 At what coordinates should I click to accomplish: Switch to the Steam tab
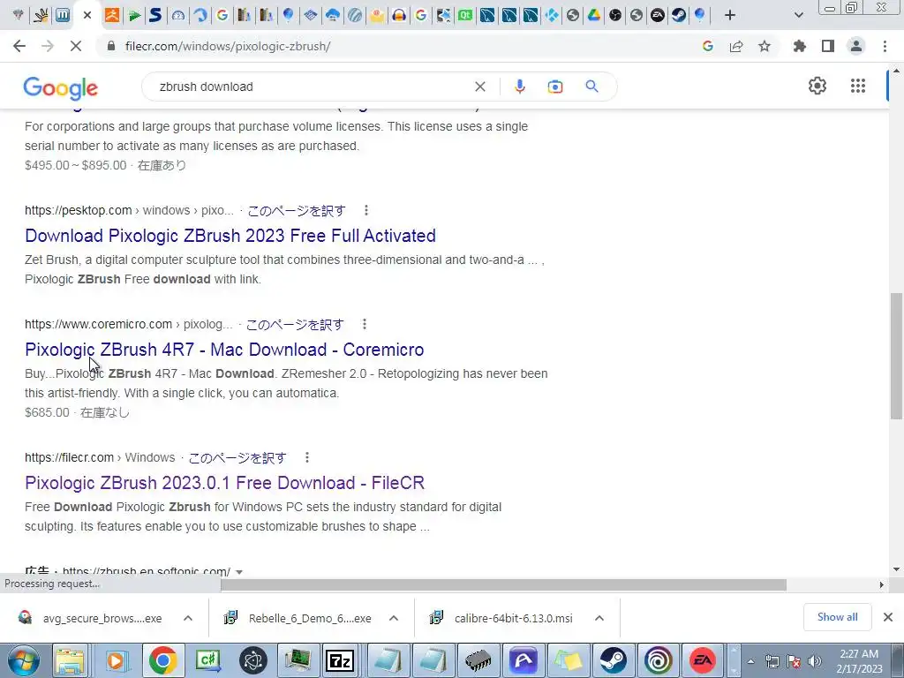tap(679, 16)
